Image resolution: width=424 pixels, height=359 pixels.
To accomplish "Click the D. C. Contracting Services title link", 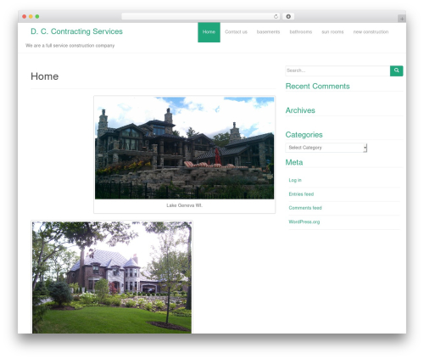I will point(76,31).
